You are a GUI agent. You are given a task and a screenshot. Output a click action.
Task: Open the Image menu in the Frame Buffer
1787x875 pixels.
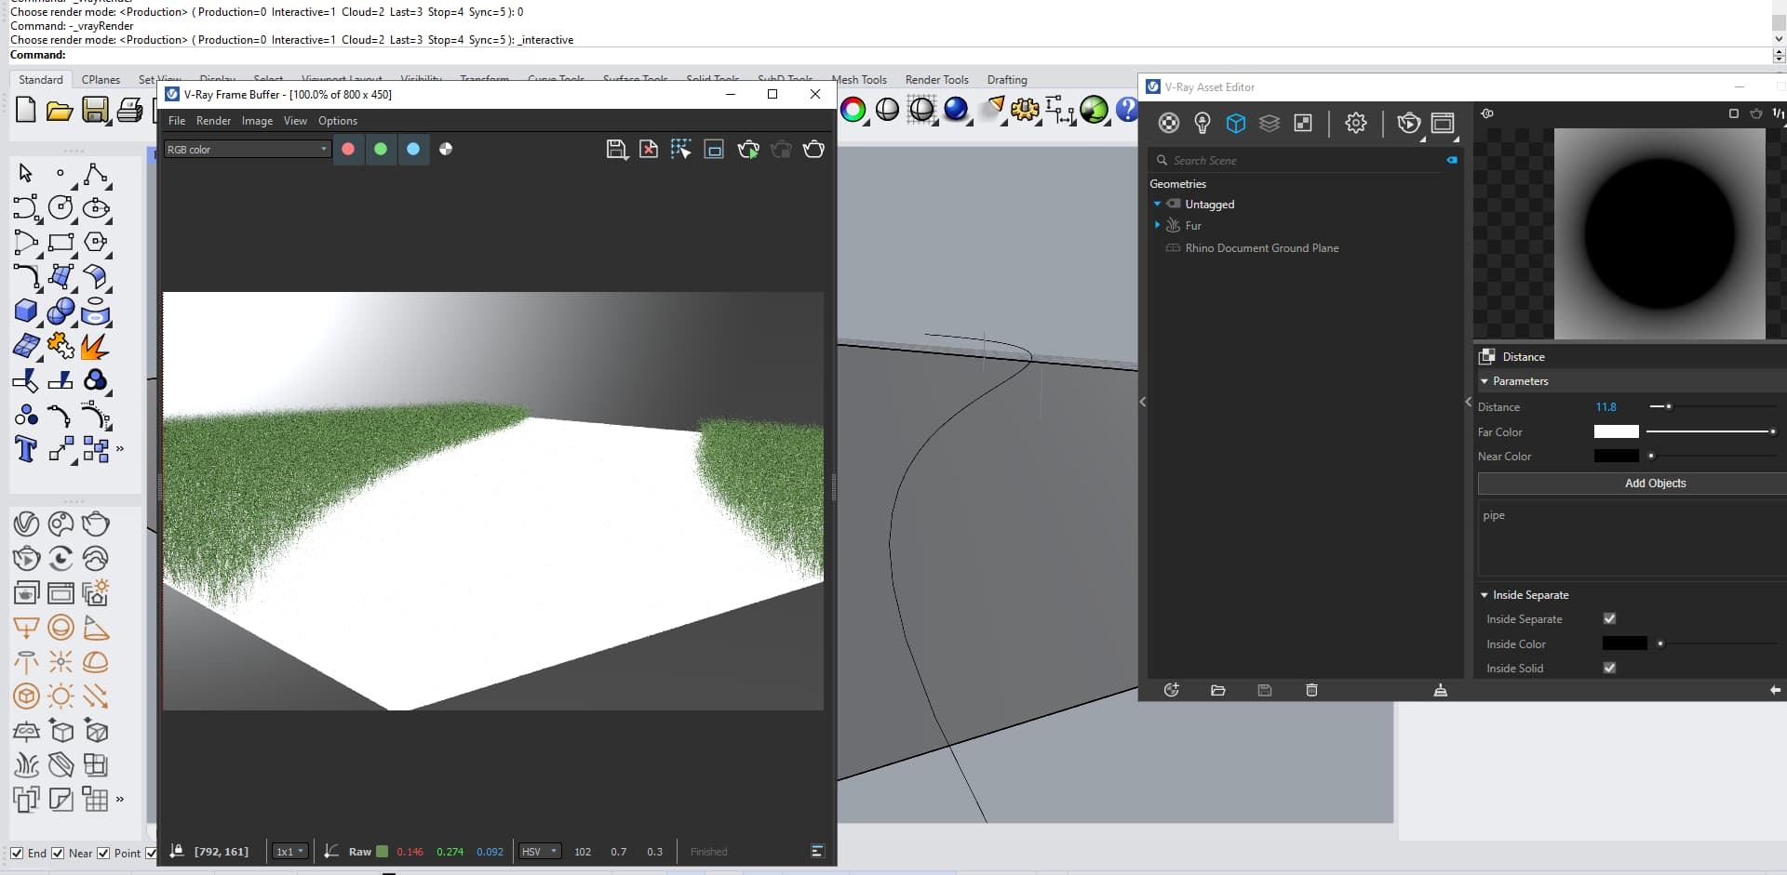(257, 121)
